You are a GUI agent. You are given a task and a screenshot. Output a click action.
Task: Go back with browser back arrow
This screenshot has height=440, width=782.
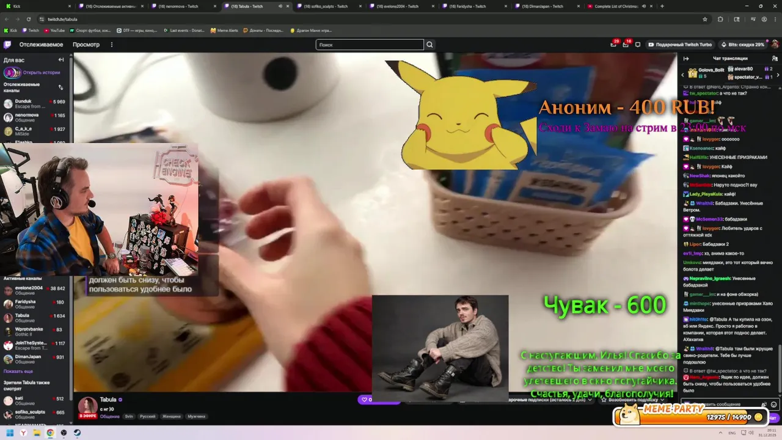(x=7, y=19)
